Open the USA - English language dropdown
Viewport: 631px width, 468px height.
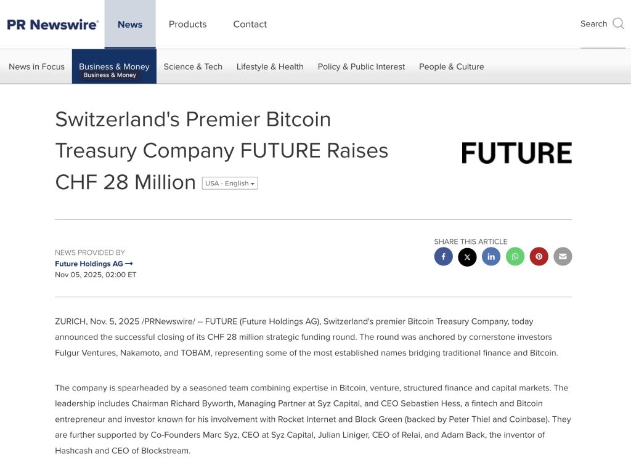[x=230, y=184]
